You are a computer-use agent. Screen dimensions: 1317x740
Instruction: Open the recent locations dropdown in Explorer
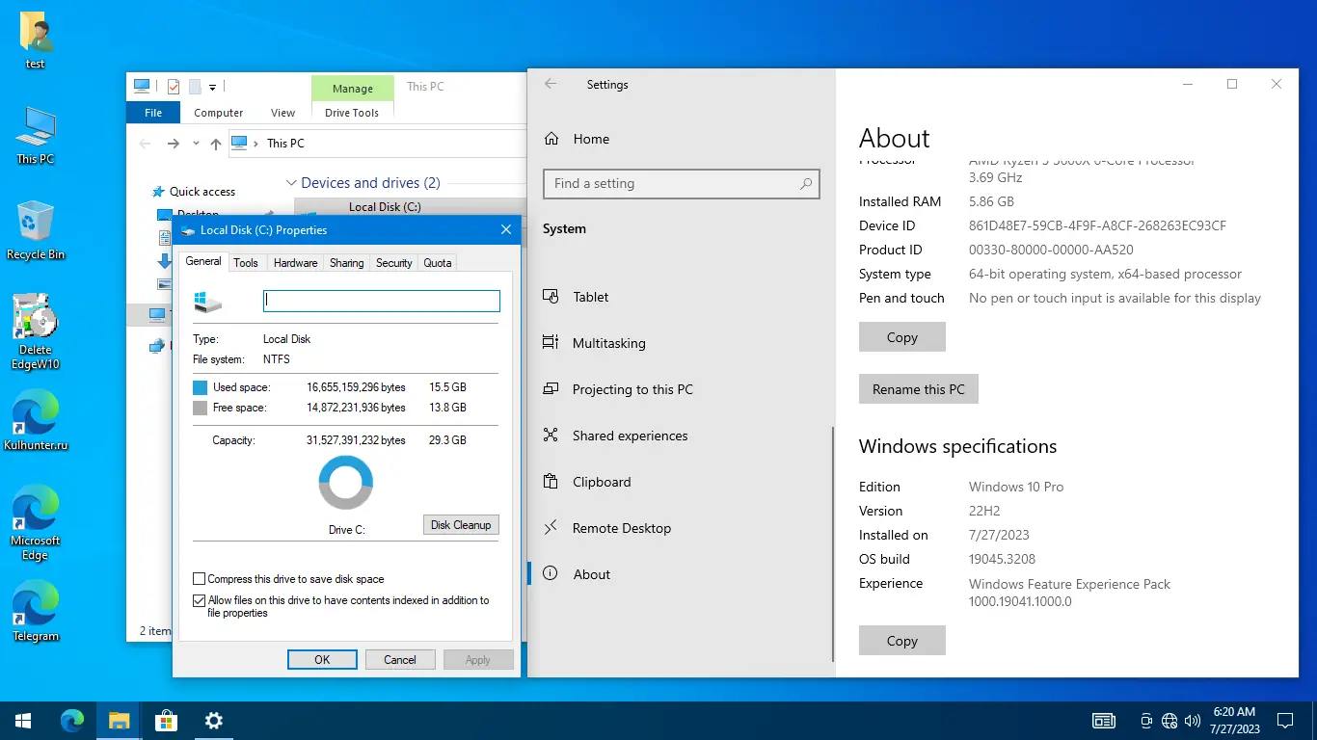click(196, 144)
